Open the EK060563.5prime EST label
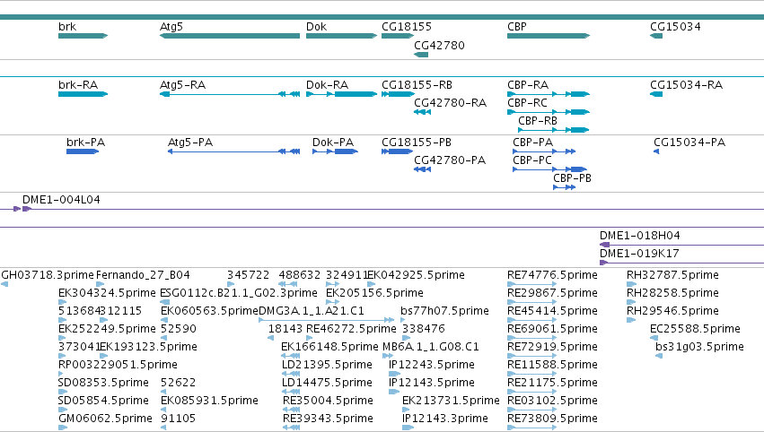764x432 pixels. pyautogui.click(x=209, y=311)
